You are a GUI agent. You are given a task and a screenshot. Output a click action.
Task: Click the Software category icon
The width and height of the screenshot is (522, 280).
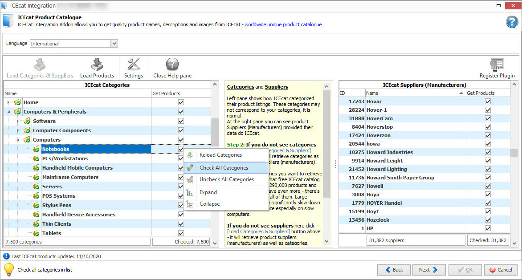[27, 121]
